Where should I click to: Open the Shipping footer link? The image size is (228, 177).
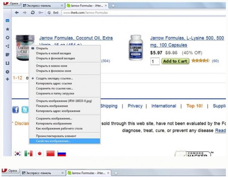coord(109,106)
